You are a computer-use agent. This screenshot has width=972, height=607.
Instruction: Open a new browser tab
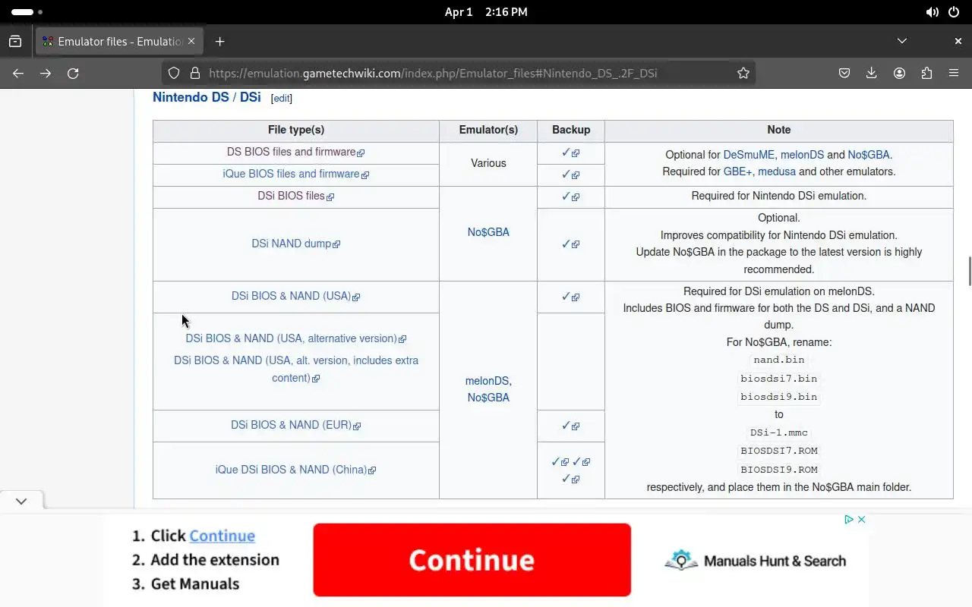(219, 41)
